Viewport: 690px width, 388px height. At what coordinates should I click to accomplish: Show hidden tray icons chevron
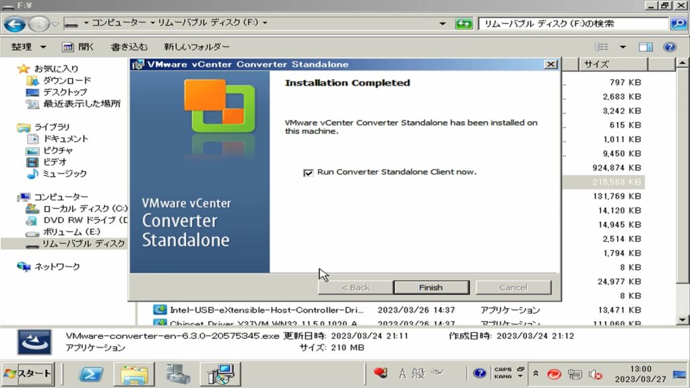[x=536, y=374]
